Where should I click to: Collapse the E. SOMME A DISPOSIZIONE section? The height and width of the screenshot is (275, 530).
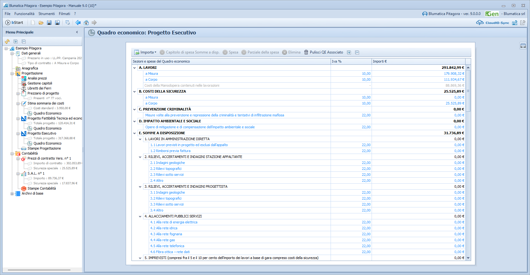click(135, 133)
